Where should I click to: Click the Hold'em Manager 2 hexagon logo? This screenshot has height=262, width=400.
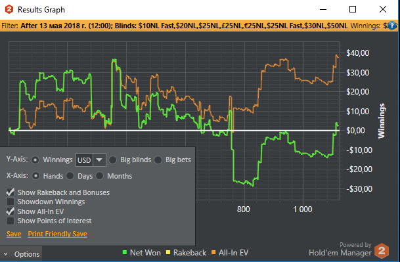[x=382, y=251]
